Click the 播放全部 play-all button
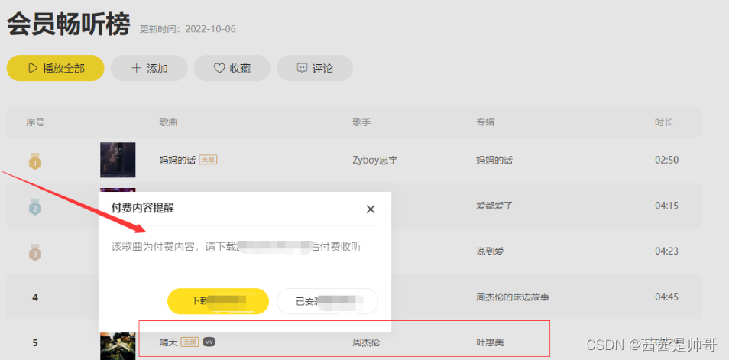Screen dimensions: 729x360 click(x=55, y=68)
